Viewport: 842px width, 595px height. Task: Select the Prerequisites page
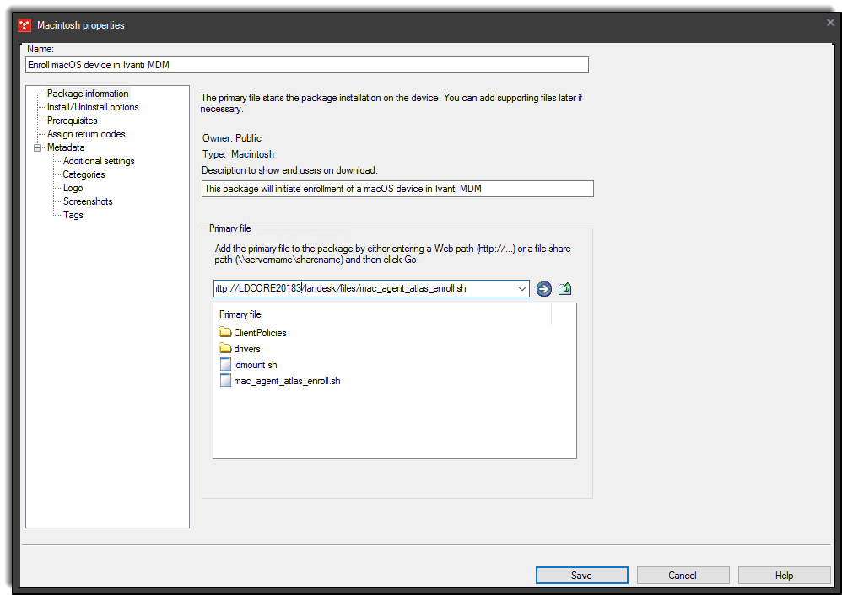(72, 121)
